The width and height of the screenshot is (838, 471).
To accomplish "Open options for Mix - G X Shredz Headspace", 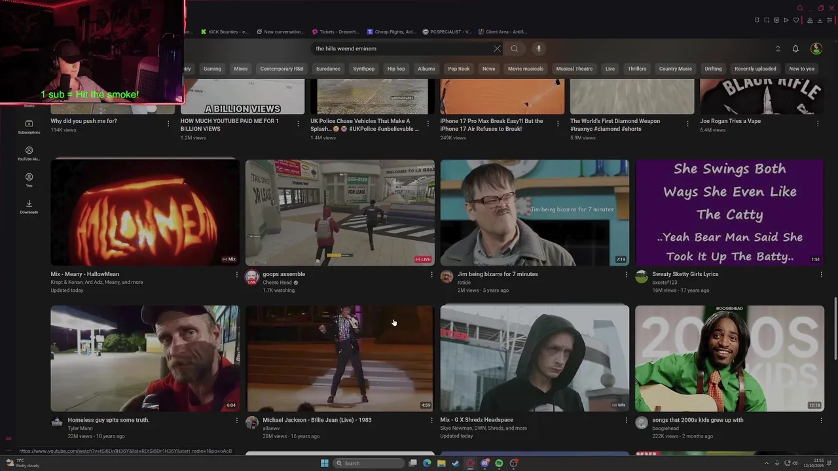I will click(626, 421).
